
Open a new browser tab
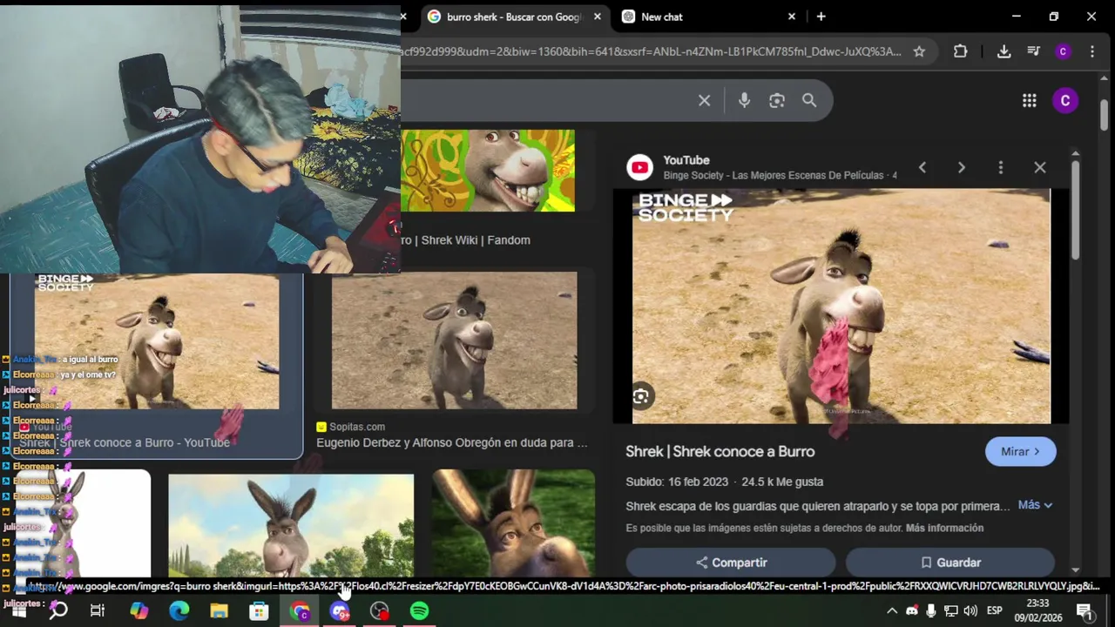[821, 17]
